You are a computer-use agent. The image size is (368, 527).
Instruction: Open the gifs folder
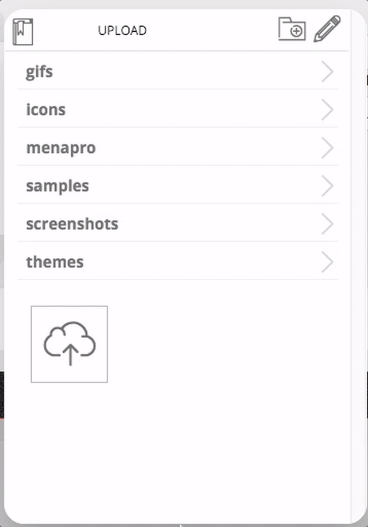pyautogui.click(x=40, y=72)
